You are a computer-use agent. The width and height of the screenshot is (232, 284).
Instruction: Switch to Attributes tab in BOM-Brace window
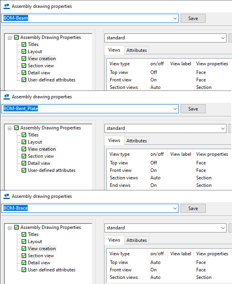pos(137,240)
